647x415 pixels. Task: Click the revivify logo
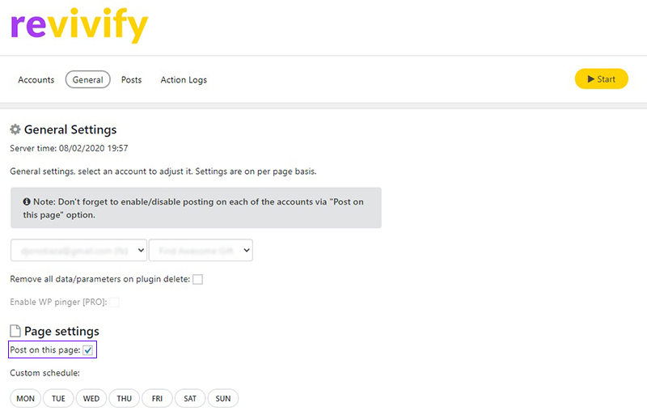(79, 26)
